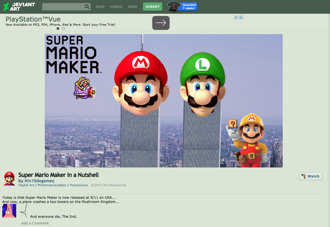This screenshot has height=227, width=330.
Task: Click the 'And everyone die, The End.' text
Action: (53, 216)
